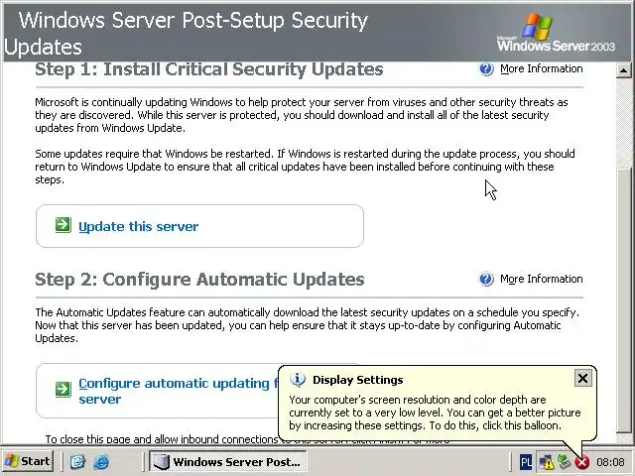This screenshot has height=476, width=635.
Task: Click the Safely Remove Hardware tray icon
Action: pos(565,461)
